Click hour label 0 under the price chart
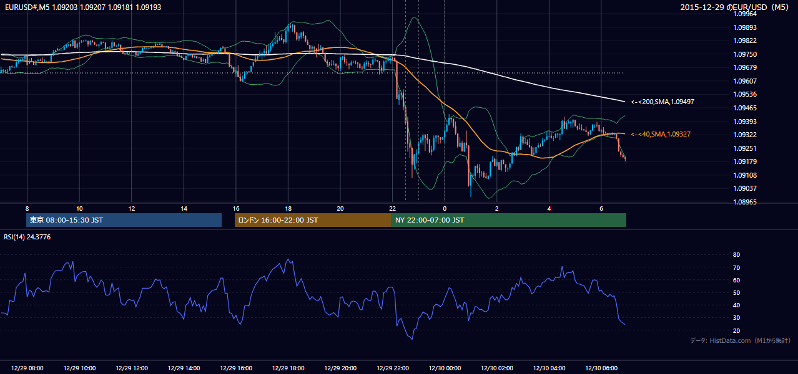Screen dimensions: 798x374 coord(445,208)
